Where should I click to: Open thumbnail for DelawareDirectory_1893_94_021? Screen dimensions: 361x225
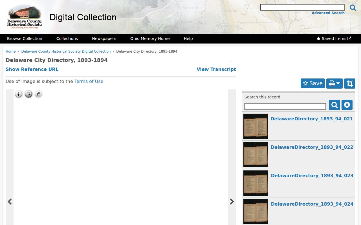click(256, 126)
